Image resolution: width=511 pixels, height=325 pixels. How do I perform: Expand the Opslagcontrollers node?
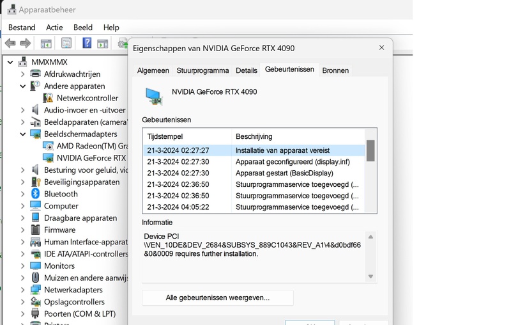tap(22, 302)
